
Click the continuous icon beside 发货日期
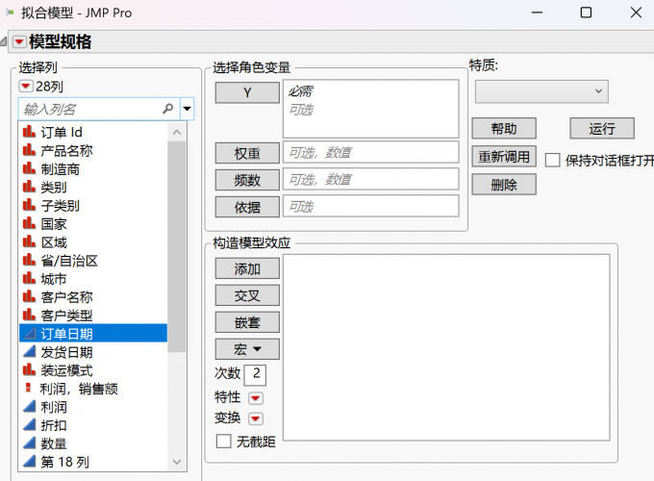pos(28,352)
